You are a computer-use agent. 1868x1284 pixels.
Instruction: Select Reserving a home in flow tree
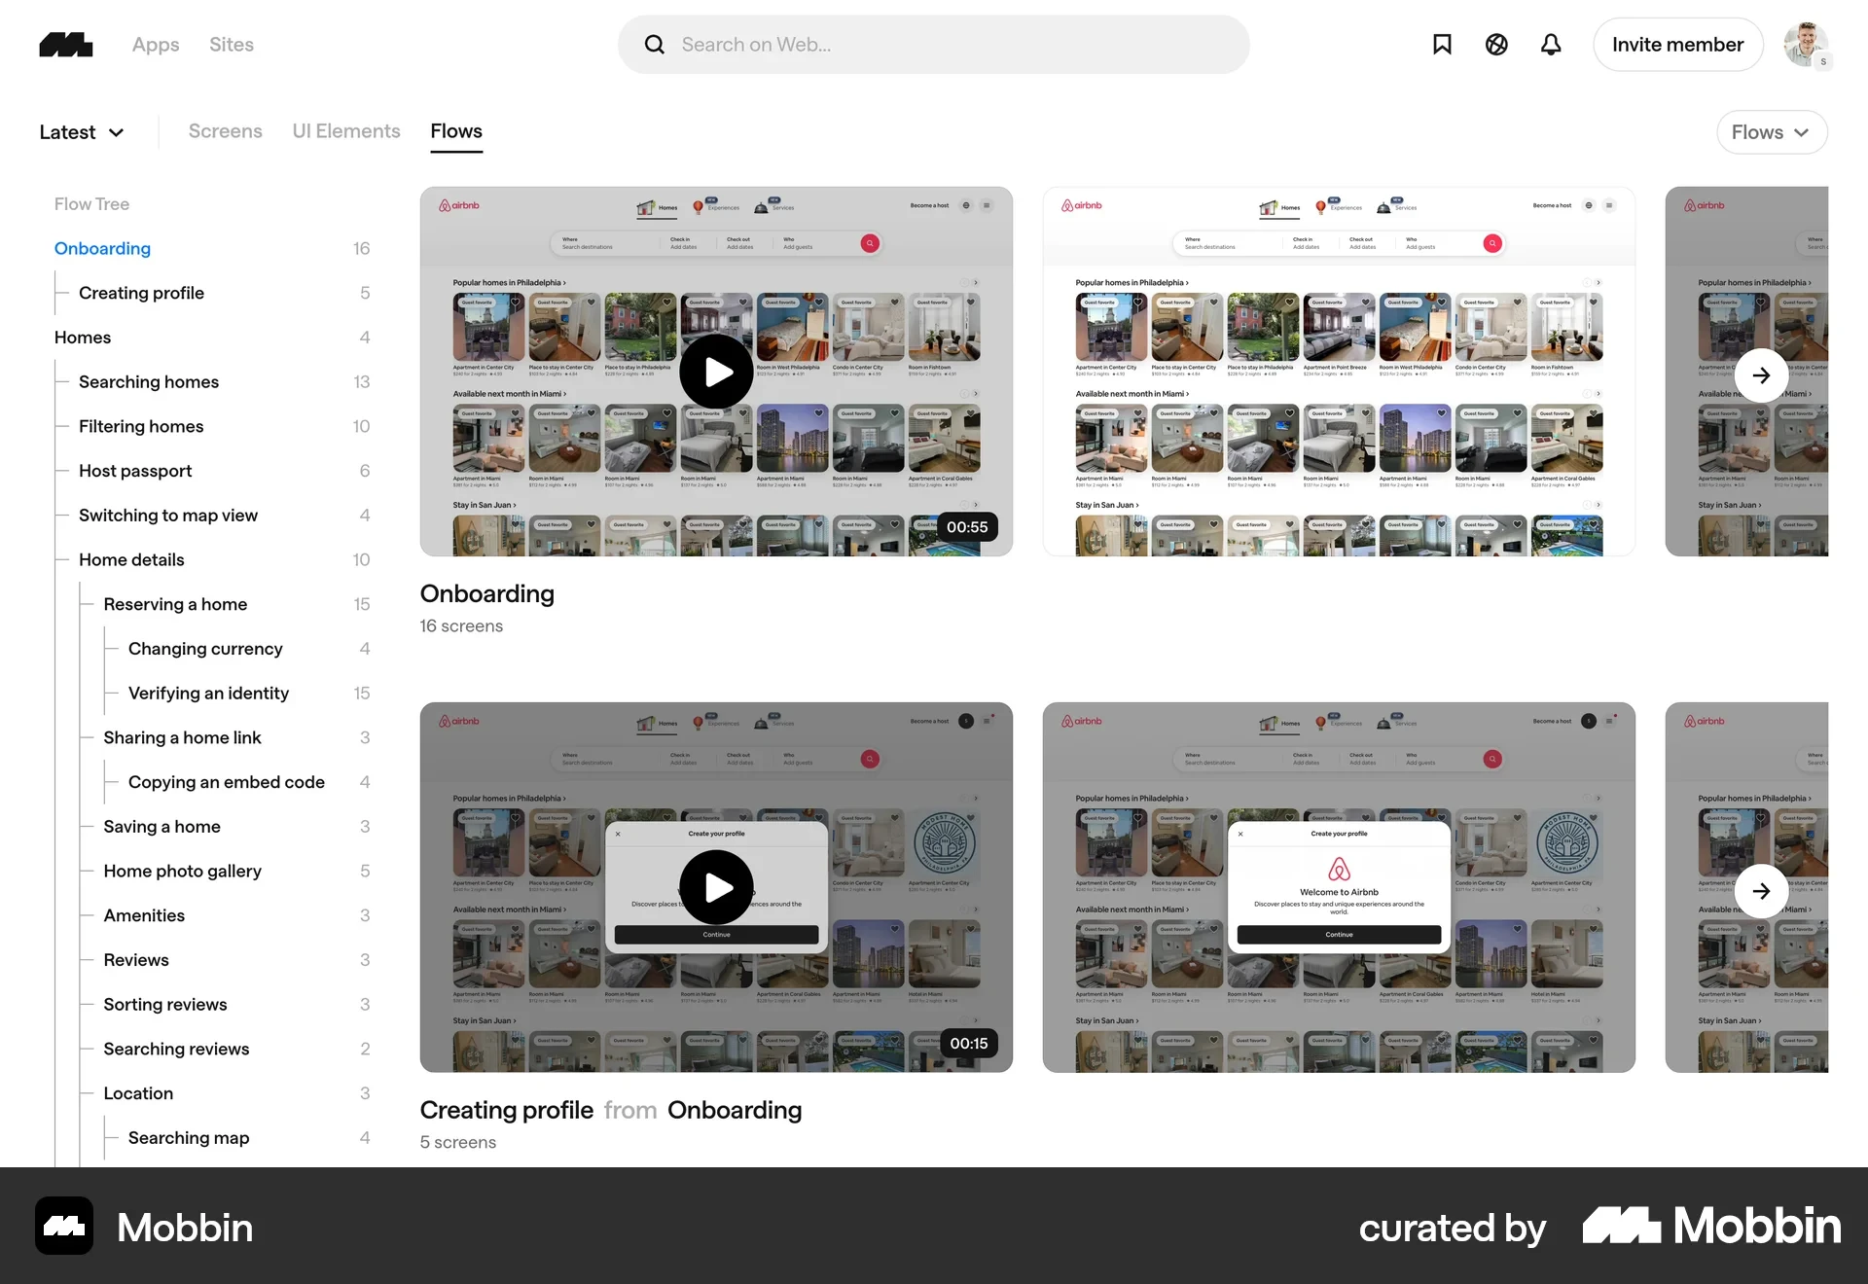175,604
